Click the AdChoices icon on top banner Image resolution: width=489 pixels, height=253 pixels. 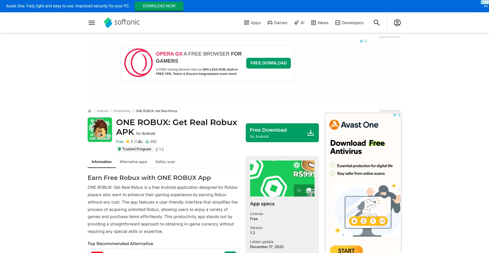pyautogui.click(x=483, y=2)
